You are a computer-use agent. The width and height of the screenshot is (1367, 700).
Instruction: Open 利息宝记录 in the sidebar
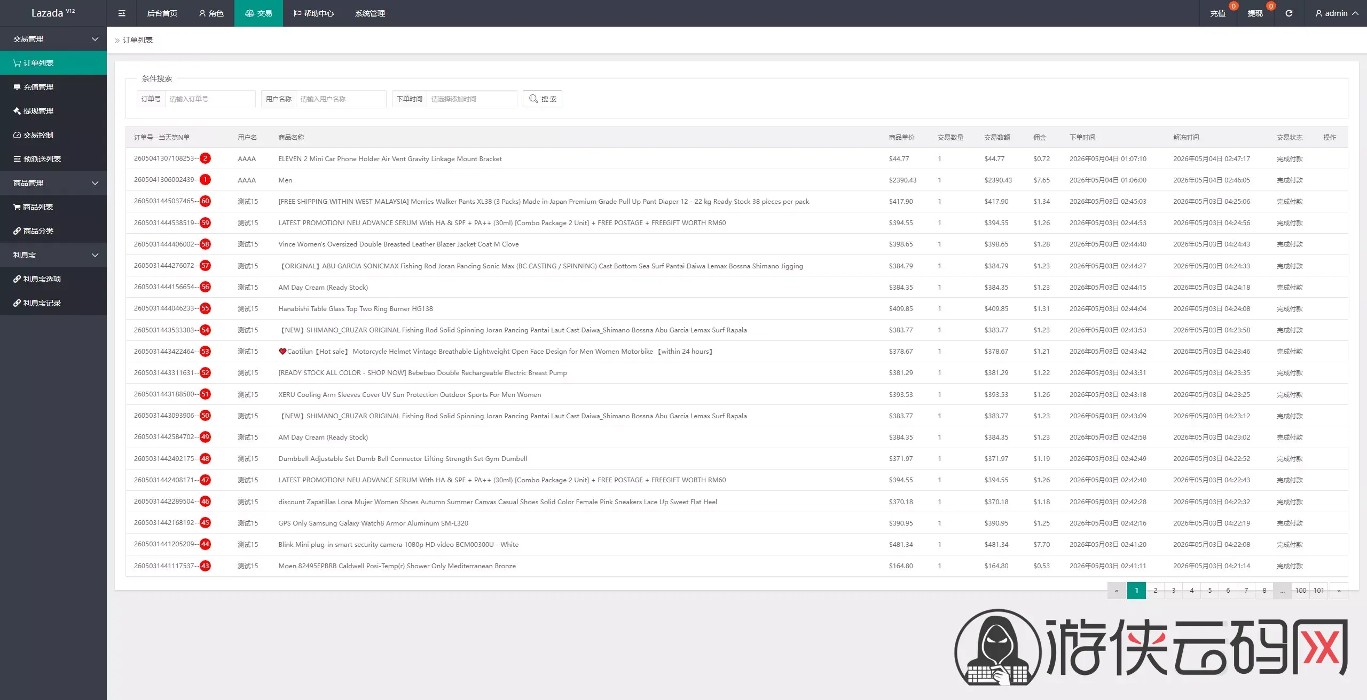(x=53, y=303)
